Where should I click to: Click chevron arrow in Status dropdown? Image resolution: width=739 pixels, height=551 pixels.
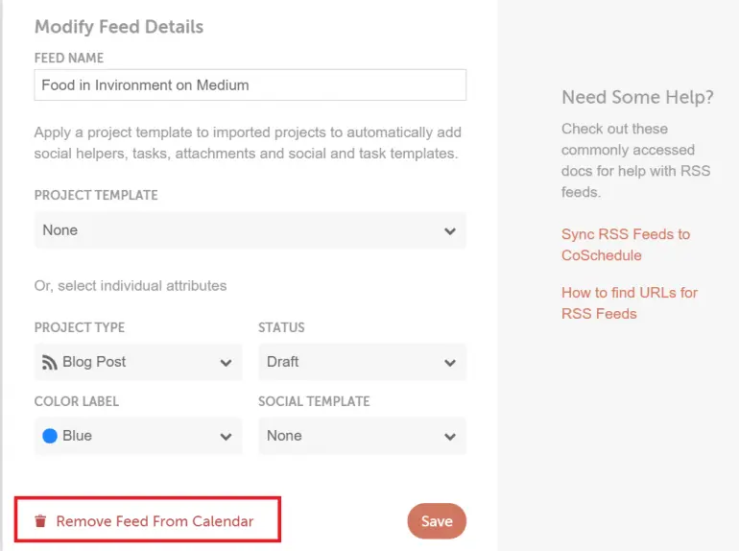tap(450, 363)
